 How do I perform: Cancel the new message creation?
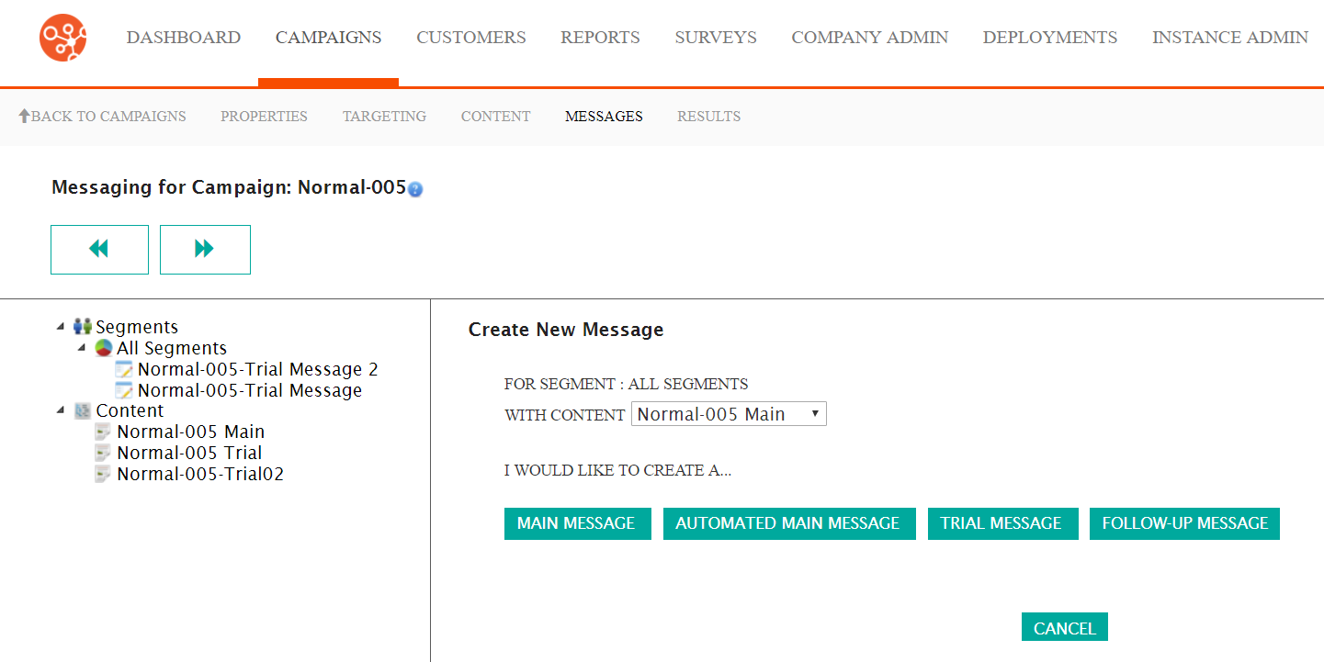(1064, 628)
